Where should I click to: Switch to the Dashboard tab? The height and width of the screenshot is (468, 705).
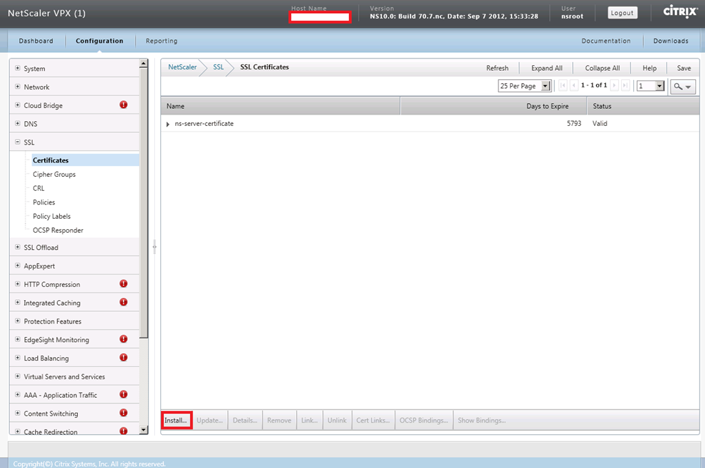(36, 41)
